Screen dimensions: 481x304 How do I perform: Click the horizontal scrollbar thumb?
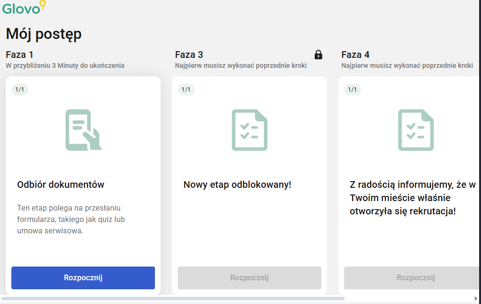pyautogui.click(x=173, y=298)
